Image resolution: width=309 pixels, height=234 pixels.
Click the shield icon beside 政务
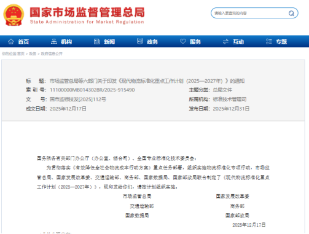[140, 41]
